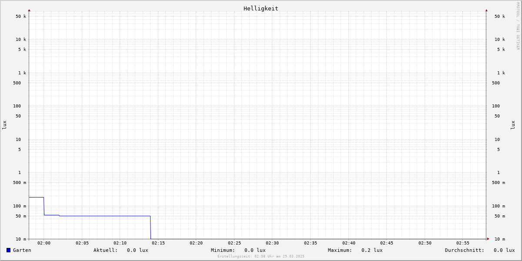The height and width of the screenshot is (261, 522).
Task: Click the 0.0 lux value beside Durchschnitt
Action: click(x=504, y=250)
